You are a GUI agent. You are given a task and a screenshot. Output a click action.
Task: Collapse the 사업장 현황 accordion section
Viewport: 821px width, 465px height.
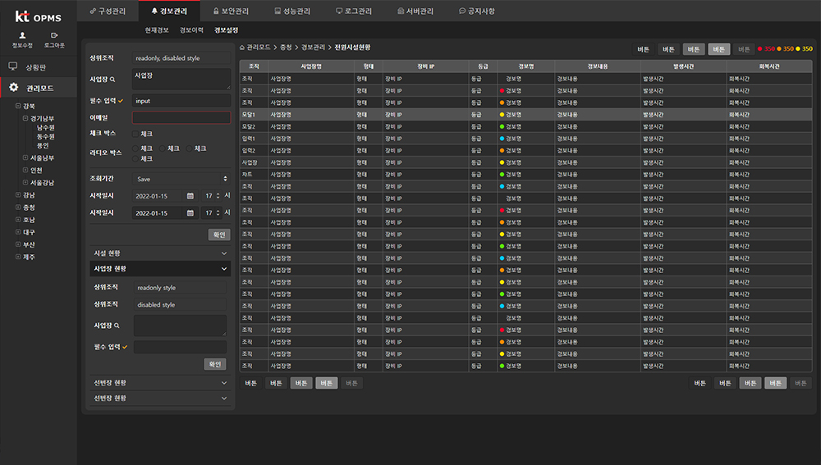point(160,269)
